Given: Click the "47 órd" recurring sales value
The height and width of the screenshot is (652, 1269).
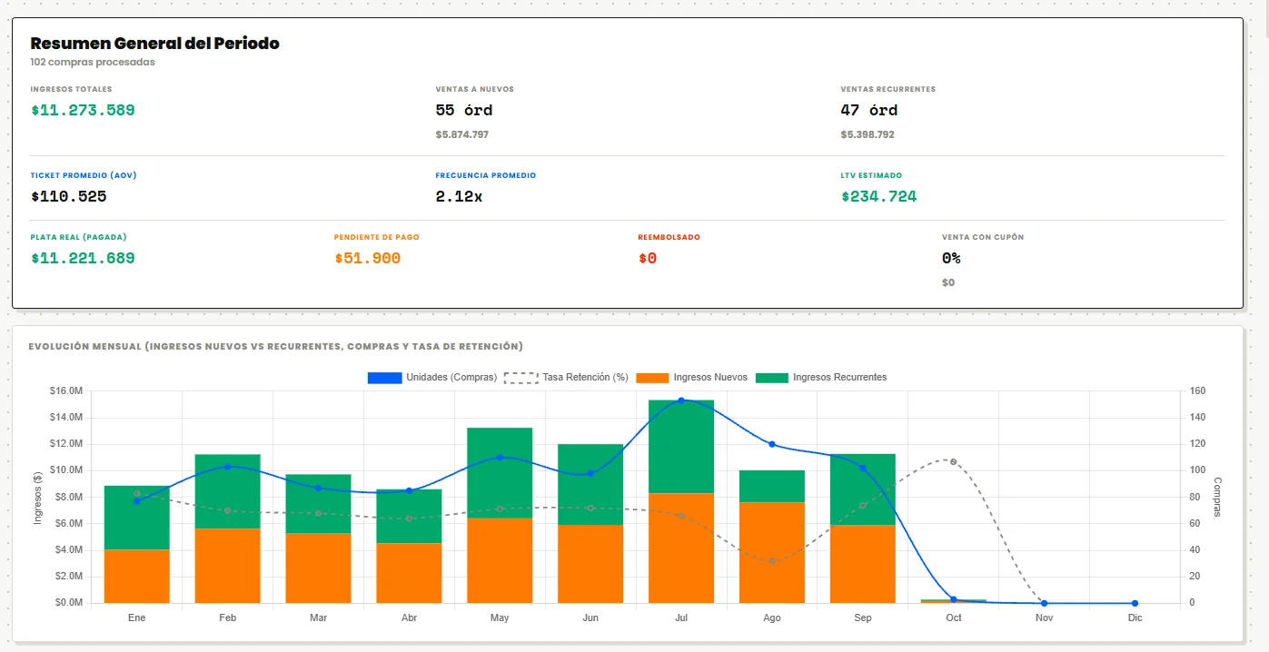Looking at the screenshot, I should 869,111.
